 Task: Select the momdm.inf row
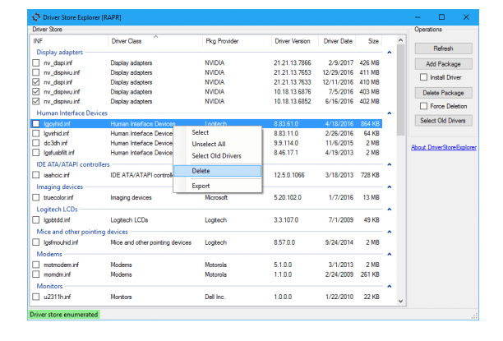point(206,274)
